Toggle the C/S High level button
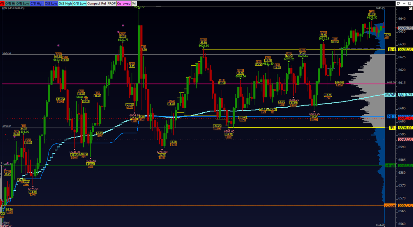Viewport: 413px width, 227px height. [x=36, y=3]
